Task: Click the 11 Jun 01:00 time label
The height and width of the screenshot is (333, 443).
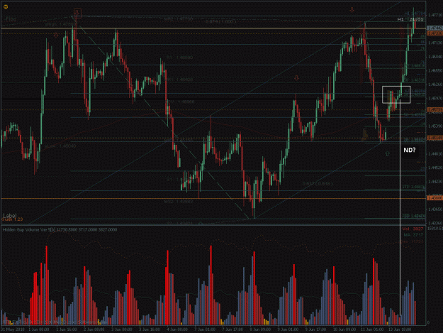Action: pos(372,329)
